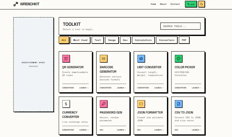The width and height of the screenshot is (232, 137).
Task: Click the WRENCHKIT brand name
Action: click(30, 4)
